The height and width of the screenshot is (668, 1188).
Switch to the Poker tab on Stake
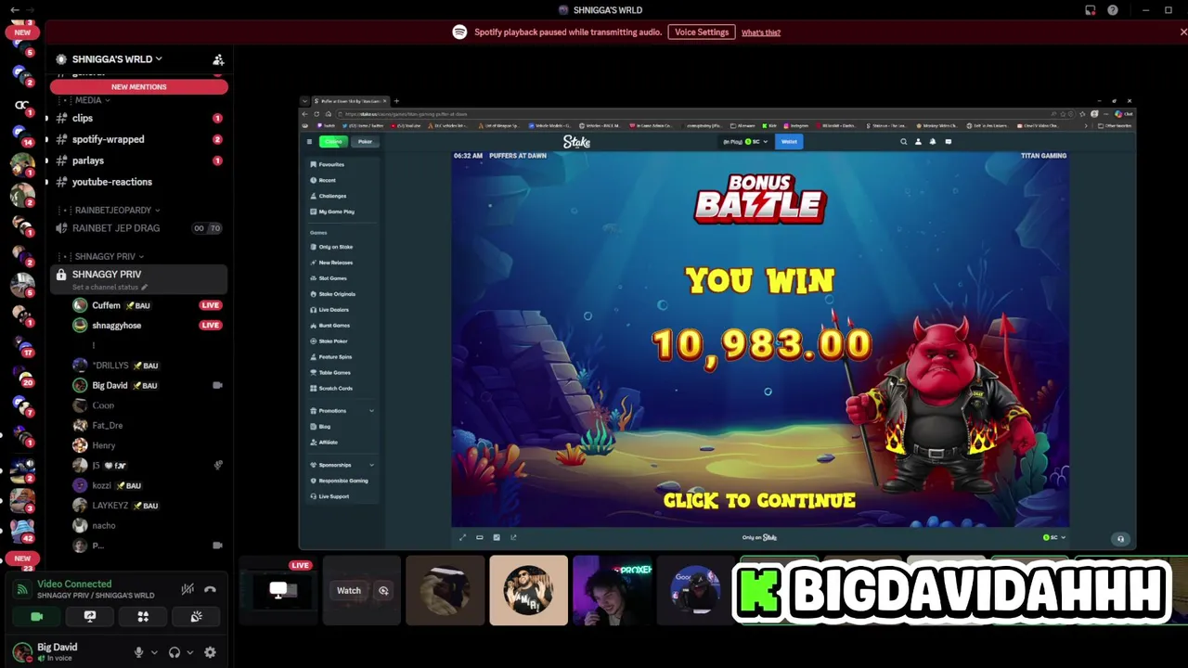365,142
